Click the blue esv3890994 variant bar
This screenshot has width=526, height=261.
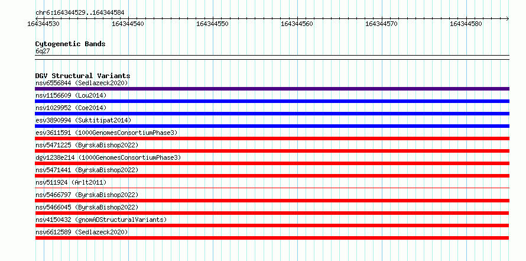(x=272, y=126)
